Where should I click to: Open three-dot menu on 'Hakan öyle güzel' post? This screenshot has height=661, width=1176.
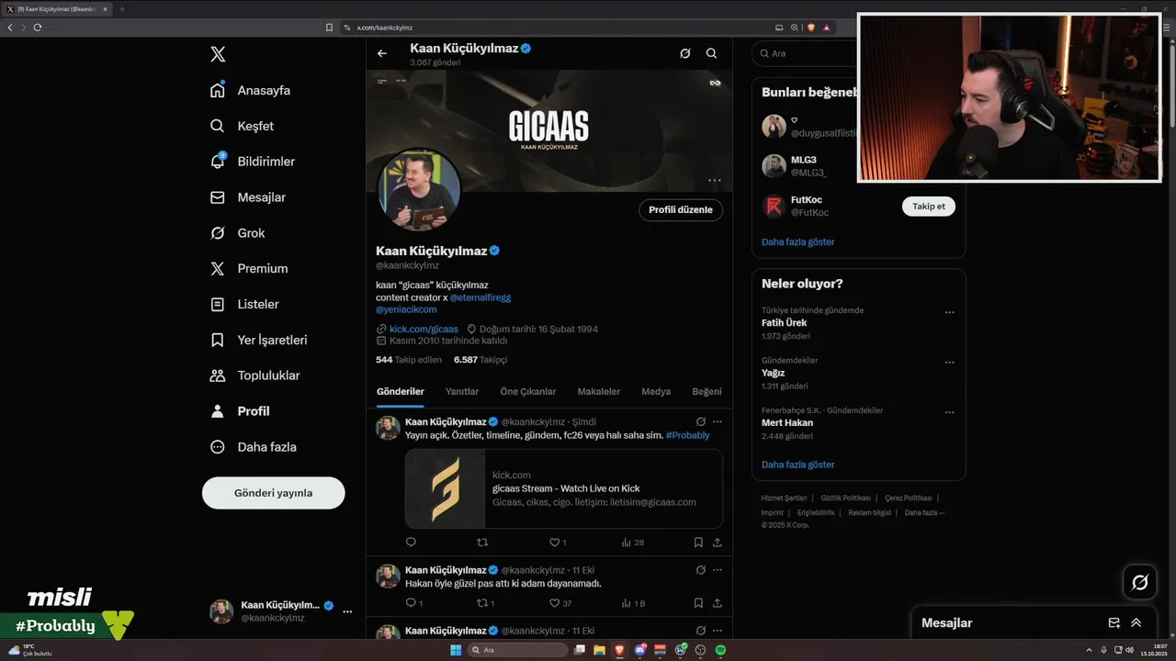718,570
